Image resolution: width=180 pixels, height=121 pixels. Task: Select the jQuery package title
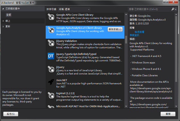point(60,67)
